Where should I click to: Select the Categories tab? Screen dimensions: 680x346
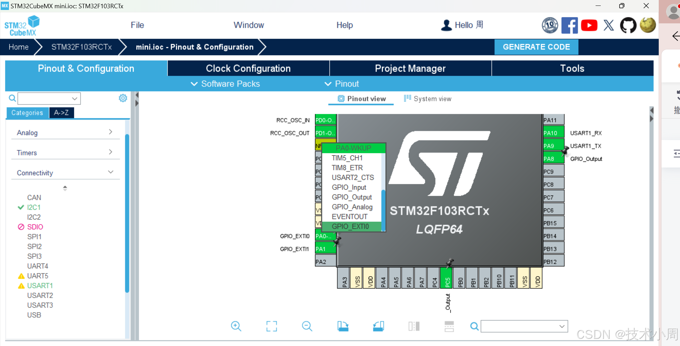pos(27,113)
